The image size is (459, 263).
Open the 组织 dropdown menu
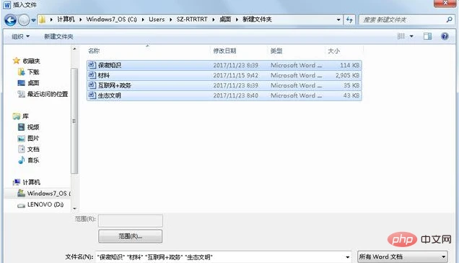(20, 36)
